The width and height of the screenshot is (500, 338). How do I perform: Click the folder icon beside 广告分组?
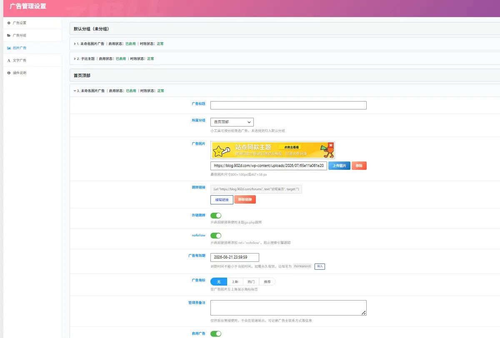click(x=9, y=35)
